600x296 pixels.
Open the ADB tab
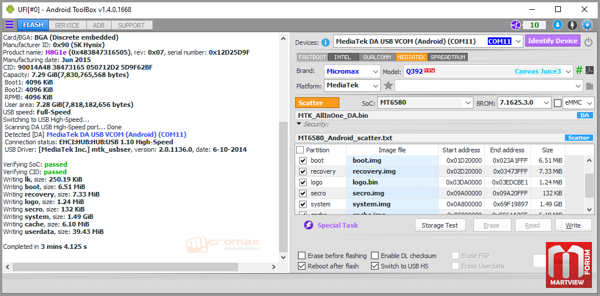[98, 25]
